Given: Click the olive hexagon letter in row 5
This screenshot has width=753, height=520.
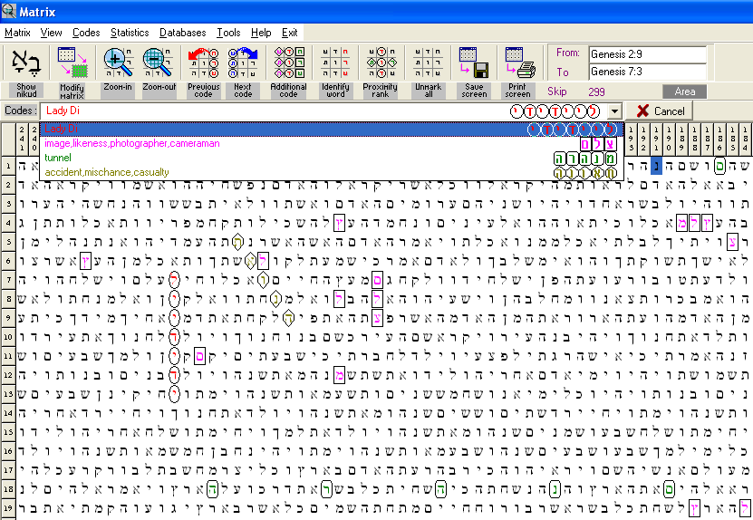Looking at the screenshot, I should click(237, 242).
